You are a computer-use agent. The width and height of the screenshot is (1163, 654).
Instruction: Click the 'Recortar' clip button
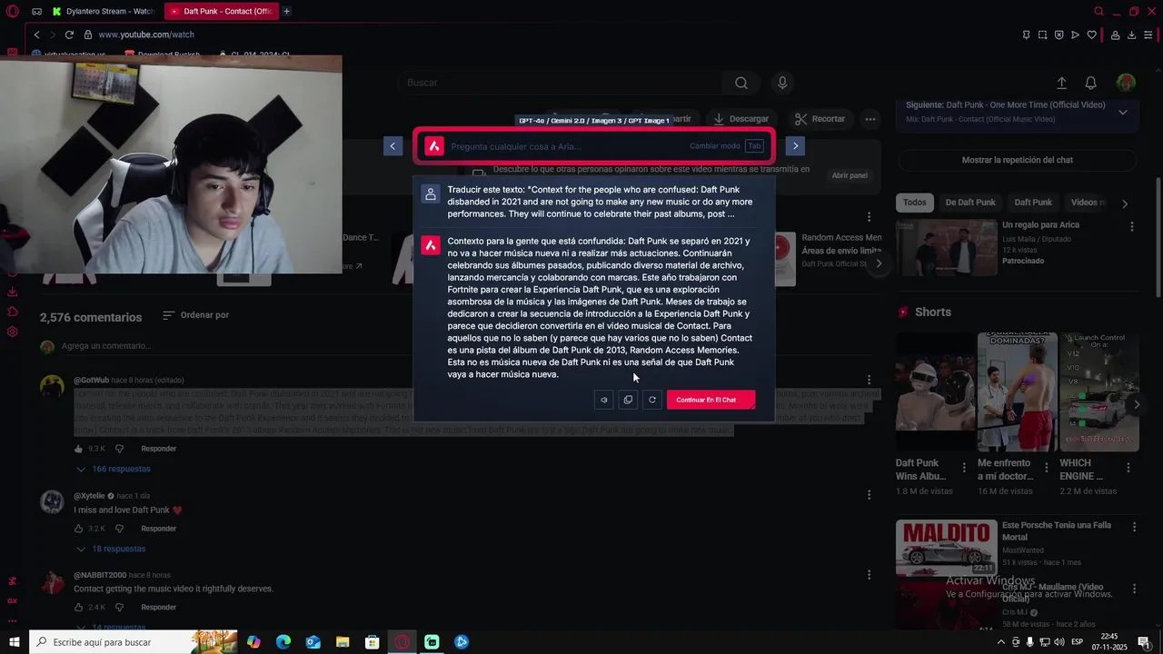pos(820,119)
